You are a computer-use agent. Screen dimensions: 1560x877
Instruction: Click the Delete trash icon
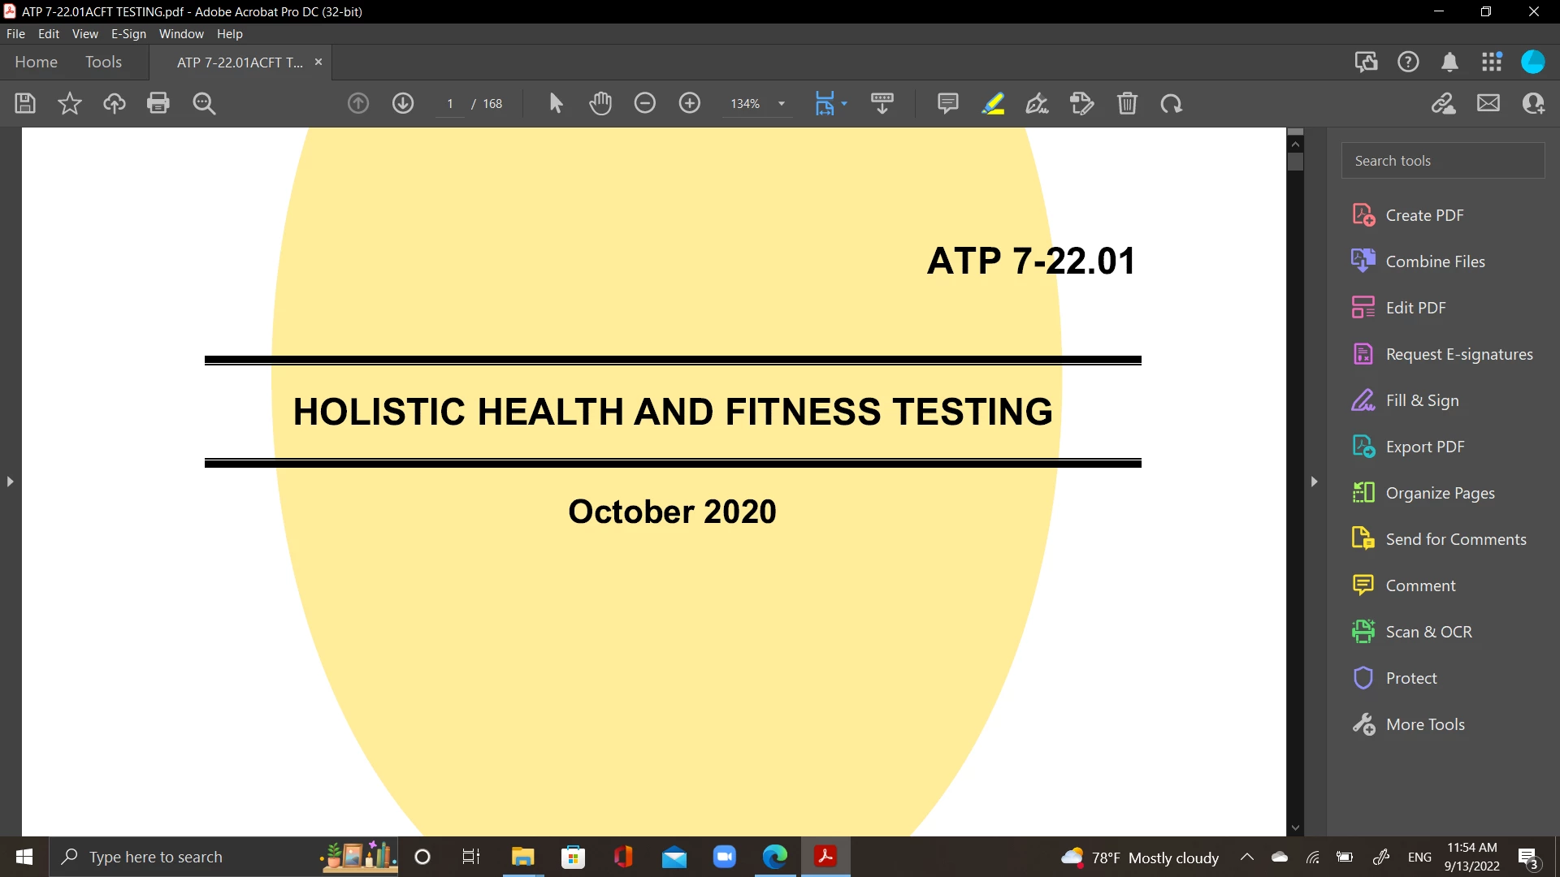(x=1127, y=103)
